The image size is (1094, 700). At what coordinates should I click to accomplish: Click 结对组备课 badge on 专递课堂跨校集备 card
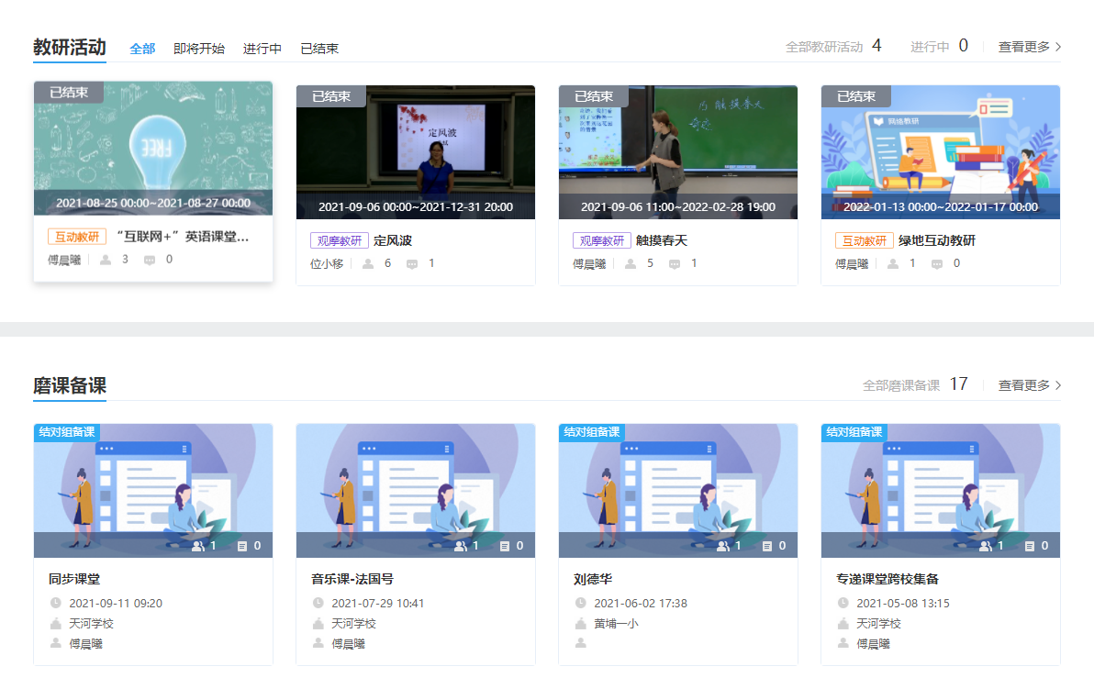[854, 432]
